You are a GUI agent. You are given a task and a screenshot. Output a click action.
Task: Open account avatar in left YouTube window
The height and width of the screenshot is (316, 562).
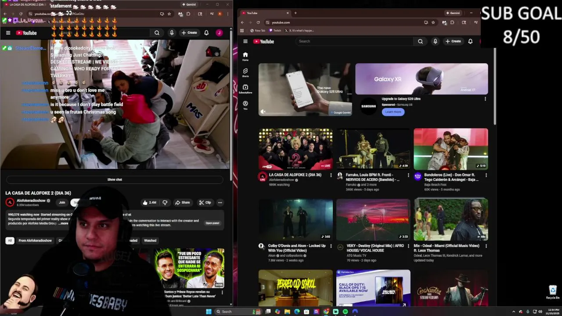(219, 33)
